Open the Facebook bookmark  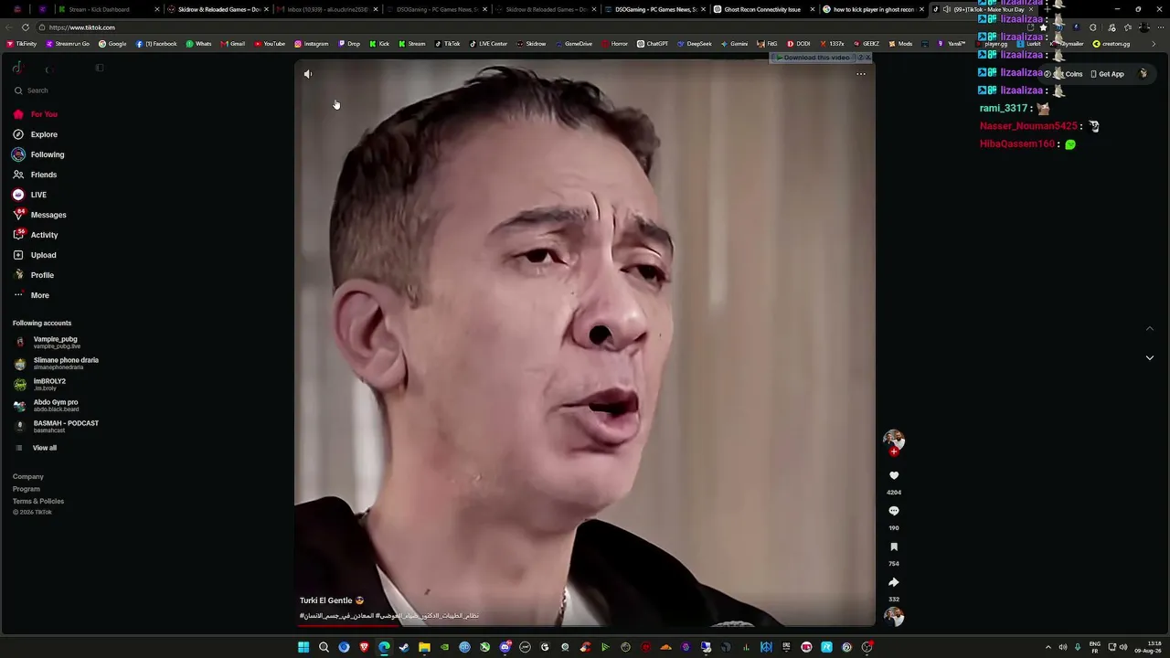click(156, 44)
